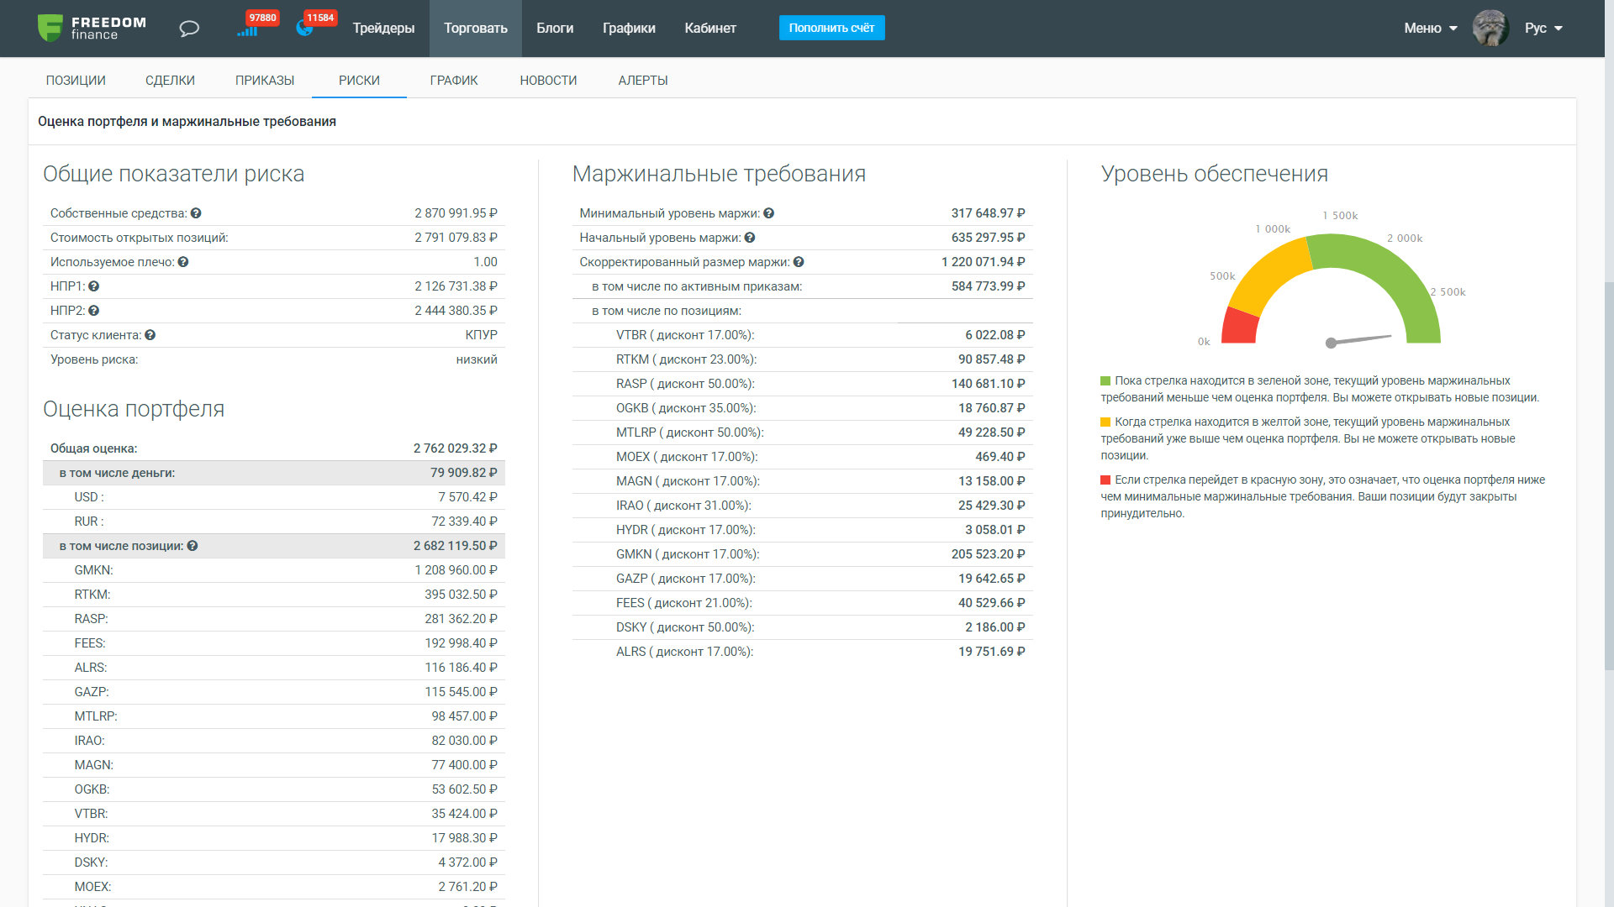Click the 1 500k gauge scale label
This screenshot has width=1614, height=907.
pos(1340,216)
